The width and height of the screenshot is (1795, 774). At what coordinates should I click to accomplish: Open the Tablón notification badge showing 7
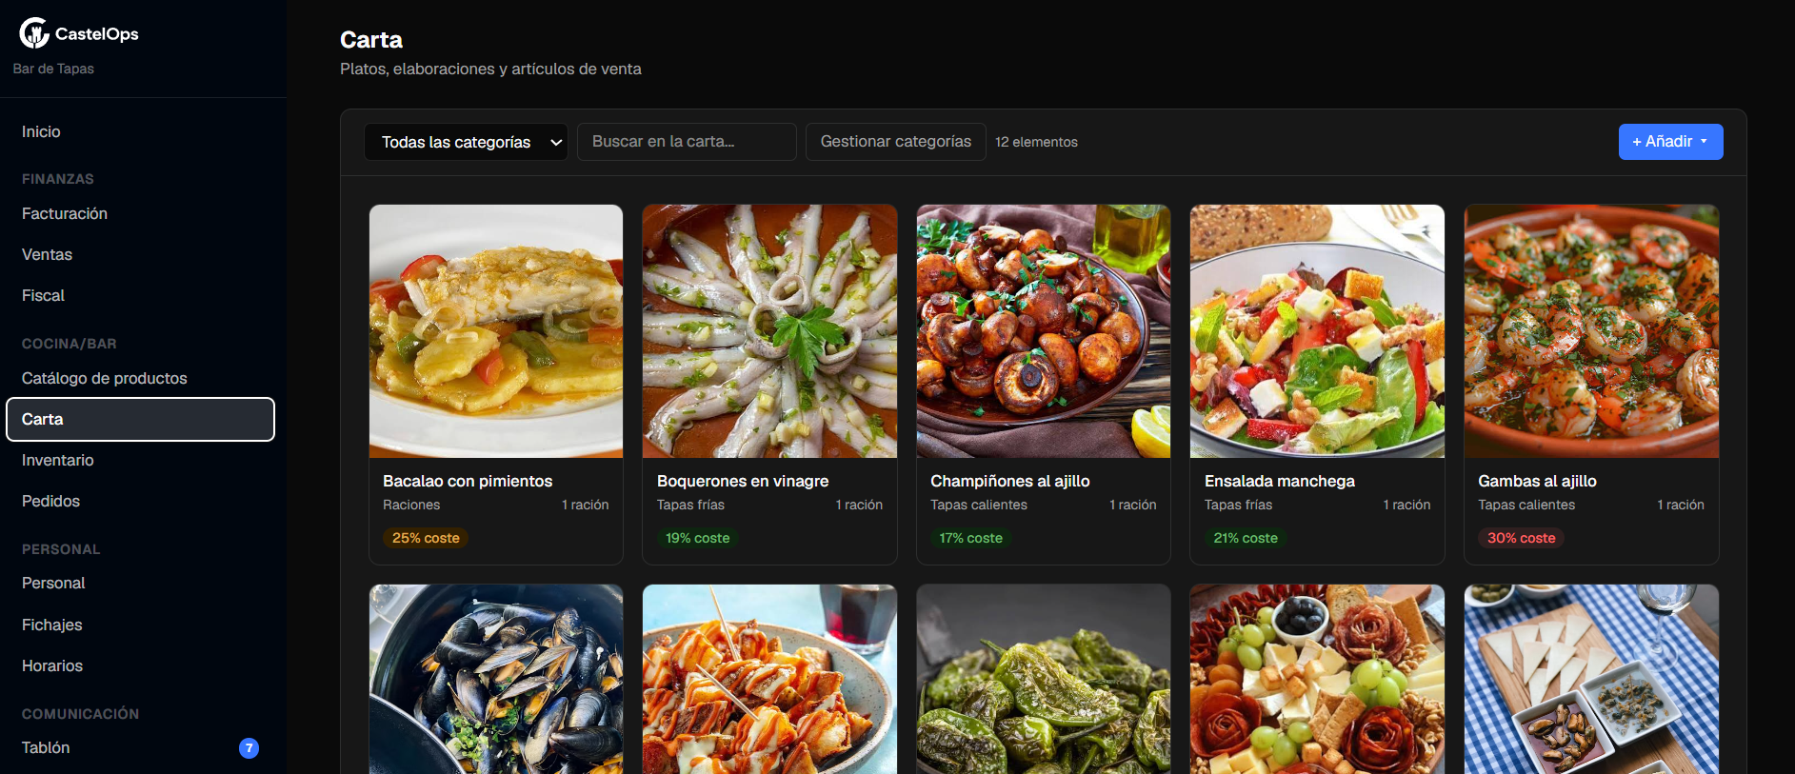(249, 748)
